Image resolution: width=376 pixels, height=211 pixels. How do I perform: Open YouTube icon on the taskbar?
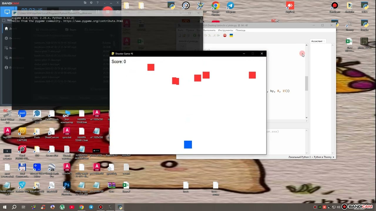point(72,207)
